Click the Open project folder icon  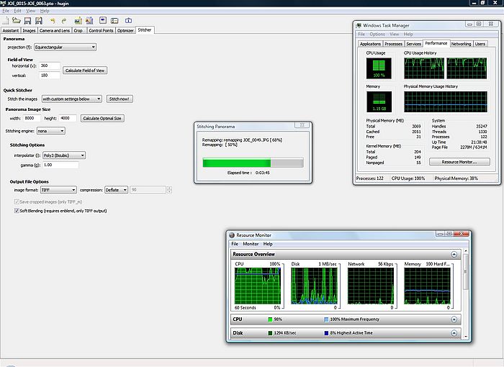coord(16,21)
